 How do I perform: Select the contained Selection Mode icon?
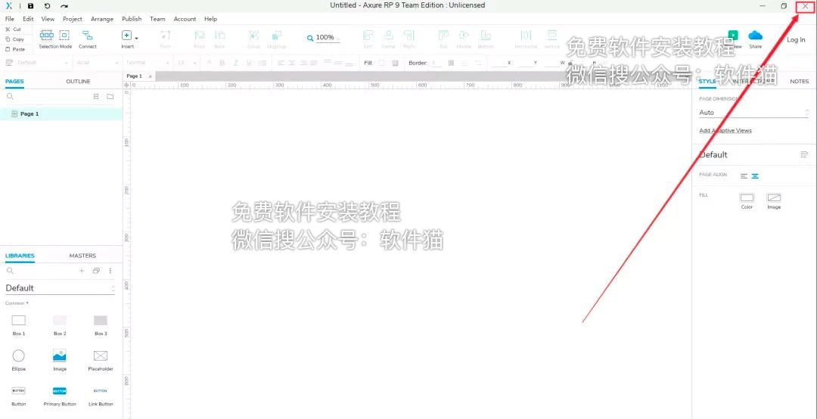[x=64, y=36]
